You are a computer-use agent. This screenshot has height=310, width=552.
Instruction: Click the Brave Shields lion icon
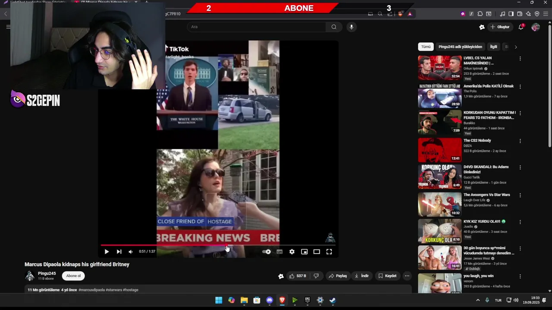[400, 14]
